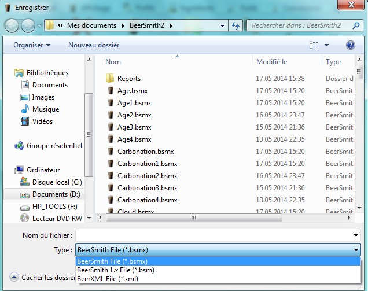Choose BeerXML File (*.xml) option
This screenshot has height=291, width=368.
(108, 278)
